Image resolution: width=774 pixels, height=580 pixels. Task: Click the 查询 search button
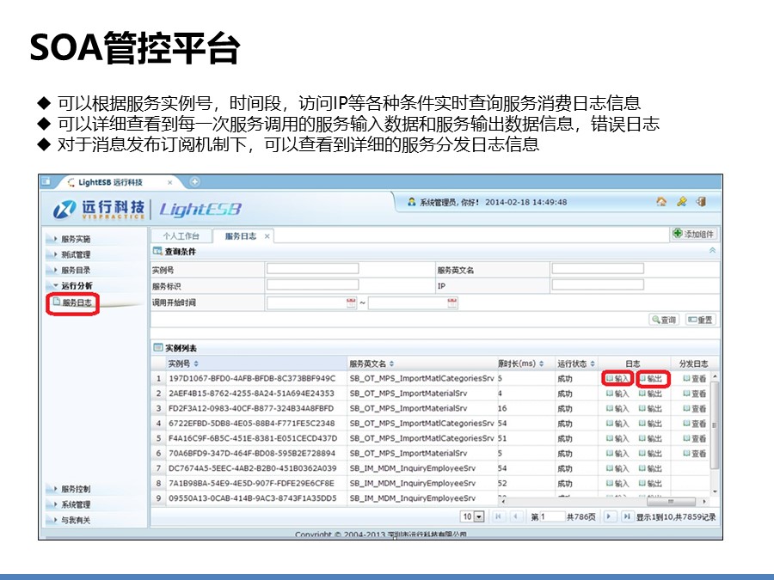[x=664, y=320]
